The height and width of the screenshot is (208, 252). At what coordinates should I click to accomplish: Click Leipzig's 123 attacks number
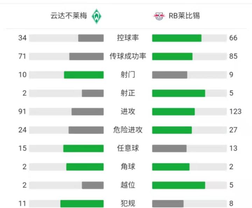tap(235, 111)
